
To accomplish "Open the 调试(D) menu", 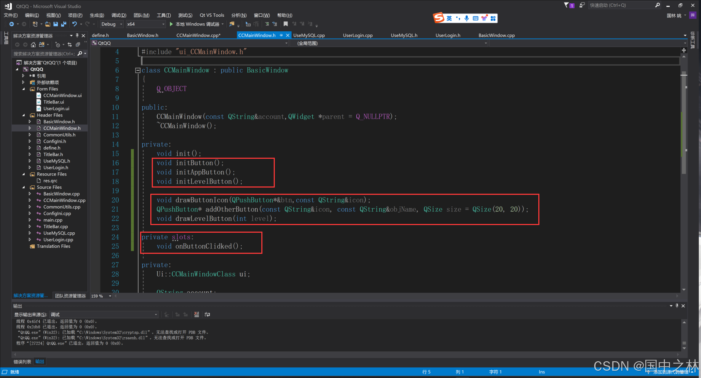I will point(119,15).
